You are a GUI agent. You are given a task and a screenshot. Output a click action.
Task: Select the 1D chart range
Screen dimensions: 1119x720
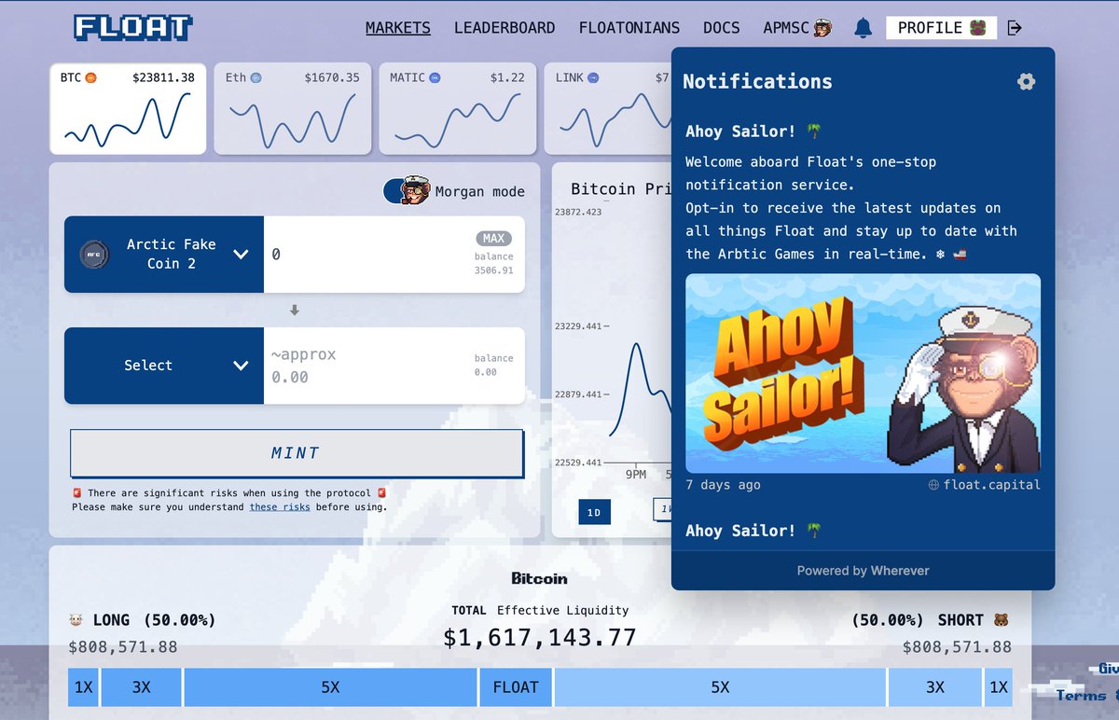point(594,512)
